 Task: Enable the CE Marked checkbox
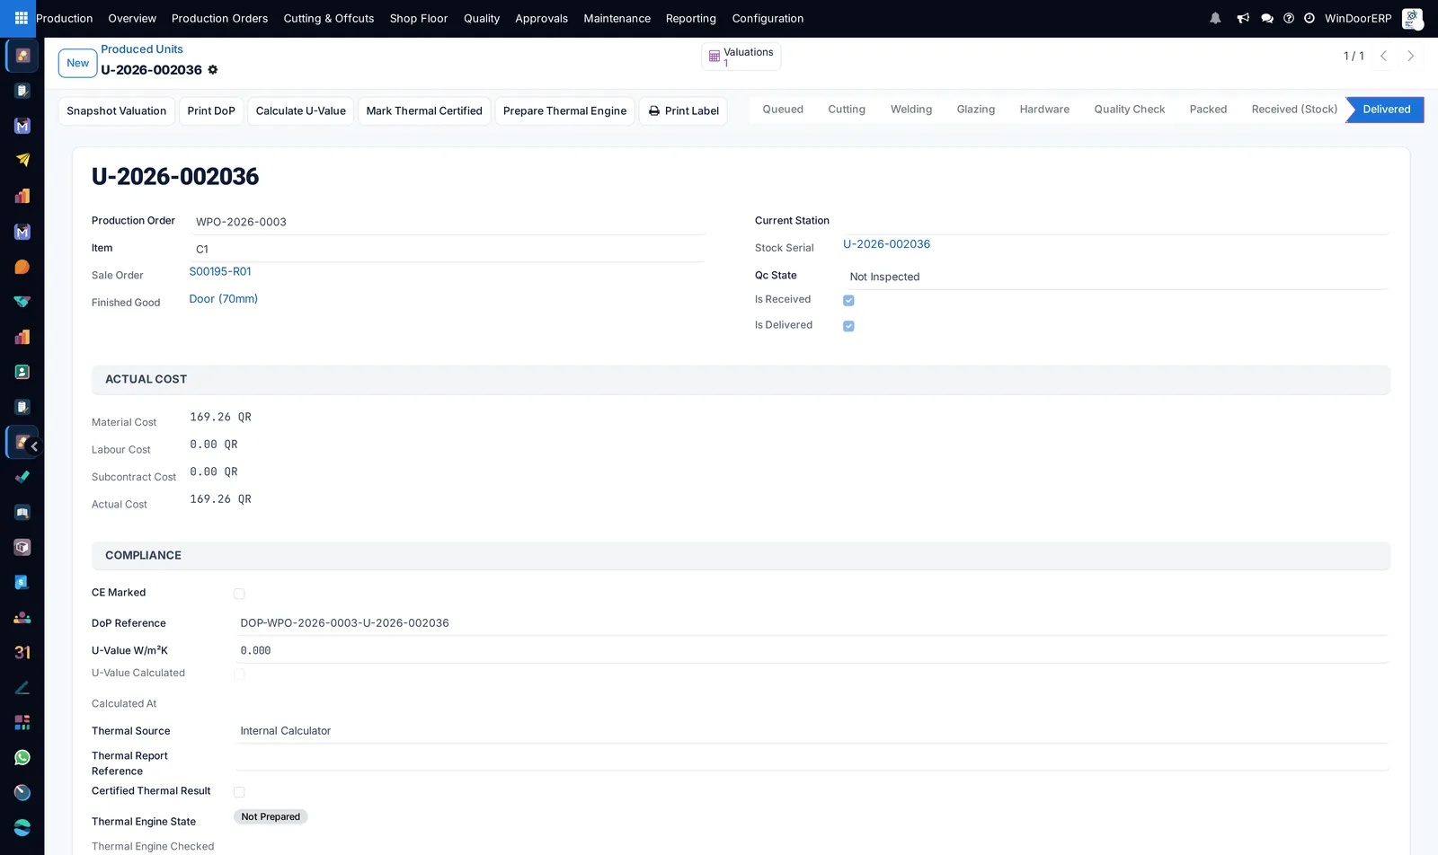click(239, 594)
